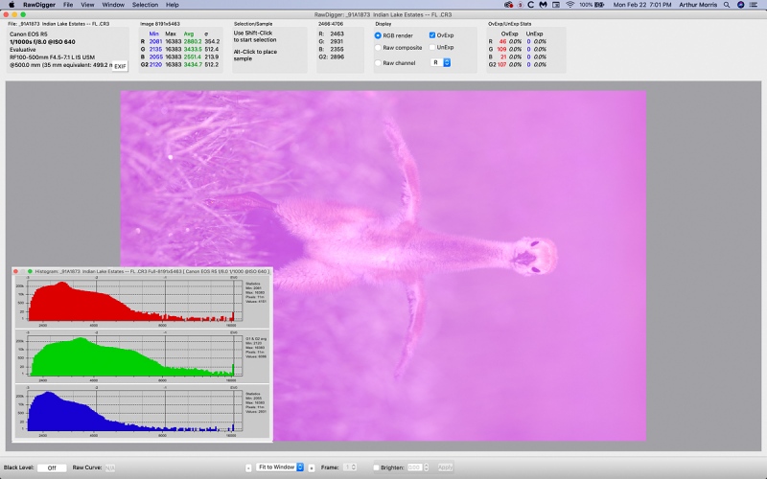Click the G2 OvExp count 107
This screenshot has width=767, height=479.
click(x=501, y=64)
